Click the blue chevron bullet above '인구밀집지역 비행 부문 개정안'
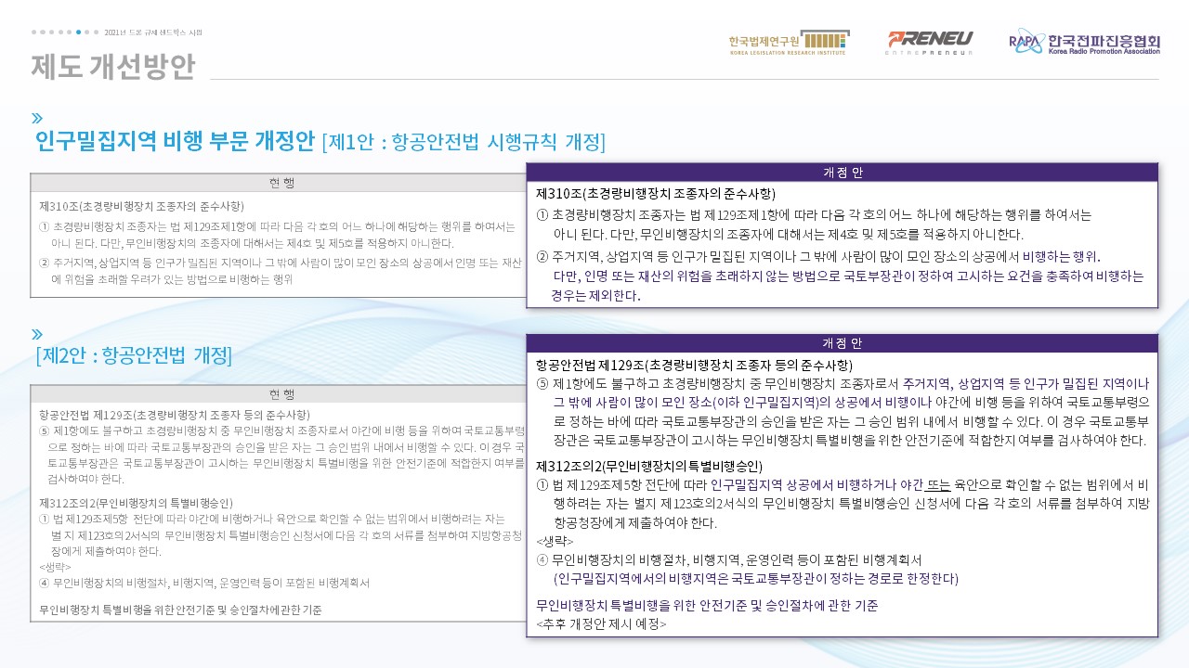 tap(36, 118)
